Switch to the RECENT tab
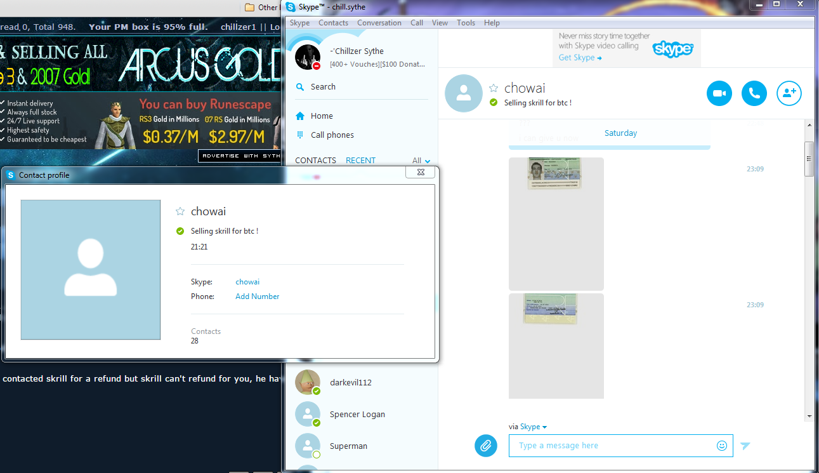Screen dimensions: 819x473 [x=360, y=161]
